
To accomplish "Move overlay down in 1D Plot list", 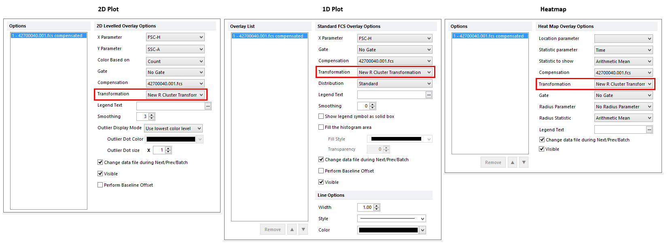I will coord(303,229).
